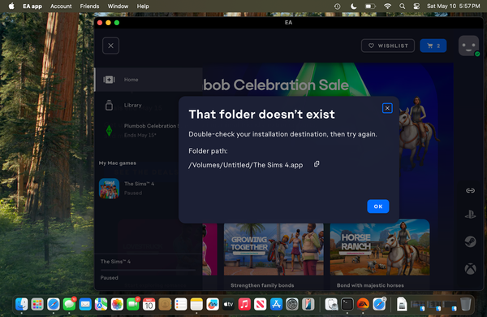Open Calendar from the dock
The height and width of the screenshot is (317, 487).
click(149, 304)
